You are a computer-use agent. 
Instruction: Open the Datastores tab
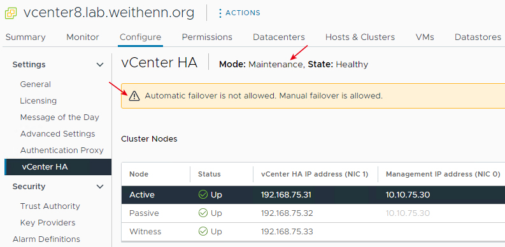(x=478, y=37)
